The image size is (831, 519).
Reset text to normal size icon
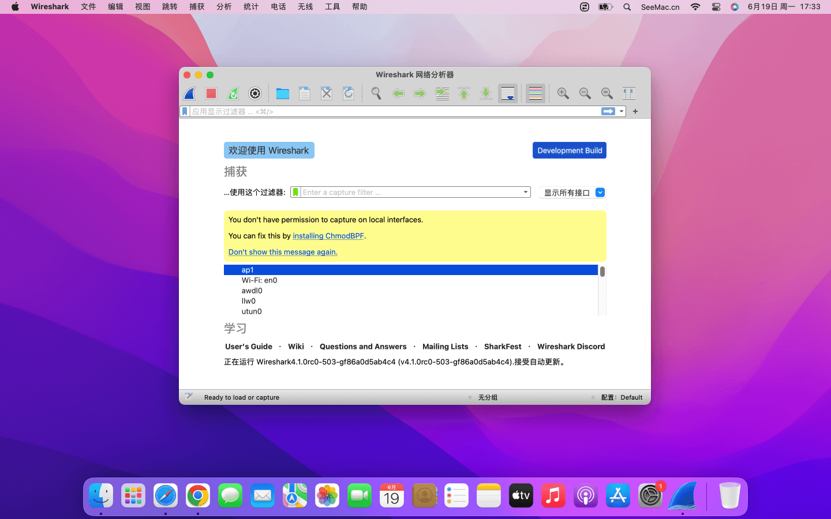pyautogui.click(x=607, y=93)
